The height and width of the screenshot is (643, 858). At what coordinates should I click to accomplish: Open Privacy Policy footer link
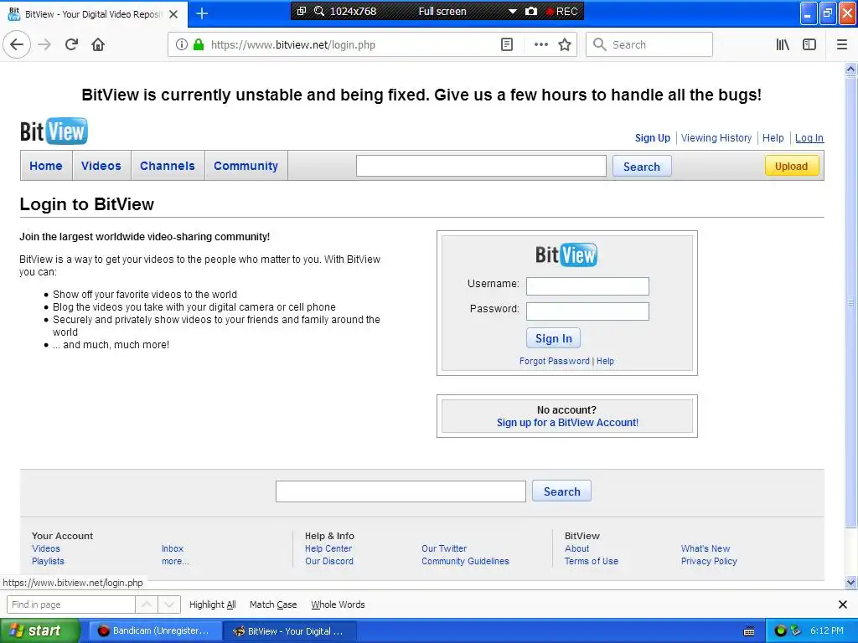(x=709, y=561)
